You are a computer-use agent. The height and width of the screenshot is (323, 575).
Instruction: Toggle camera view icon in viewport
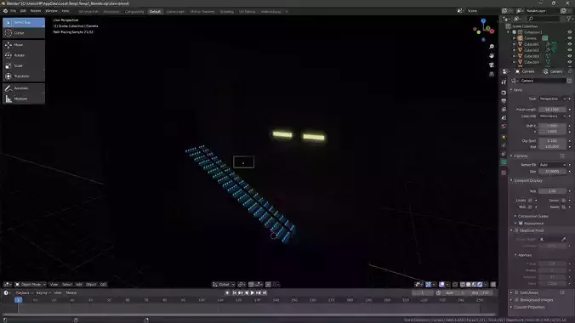[x=492, y=65]
